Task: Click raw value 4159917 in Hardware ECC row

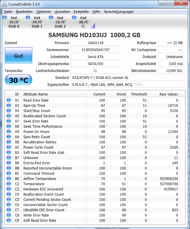Action: (x=171, y=189)
